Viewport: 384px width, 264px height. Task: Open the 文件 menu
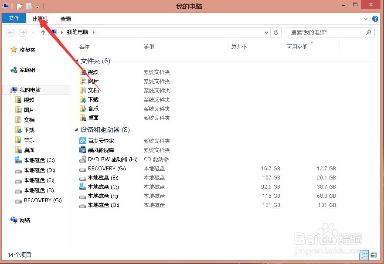pyautogui.click(x=14, y=19)
